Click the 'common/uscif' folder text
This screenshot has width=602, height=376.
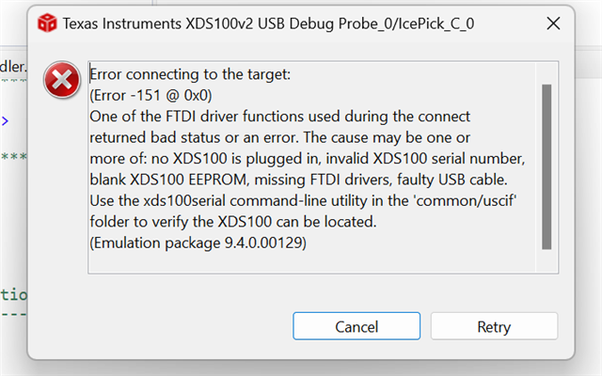tap(467, 200)
